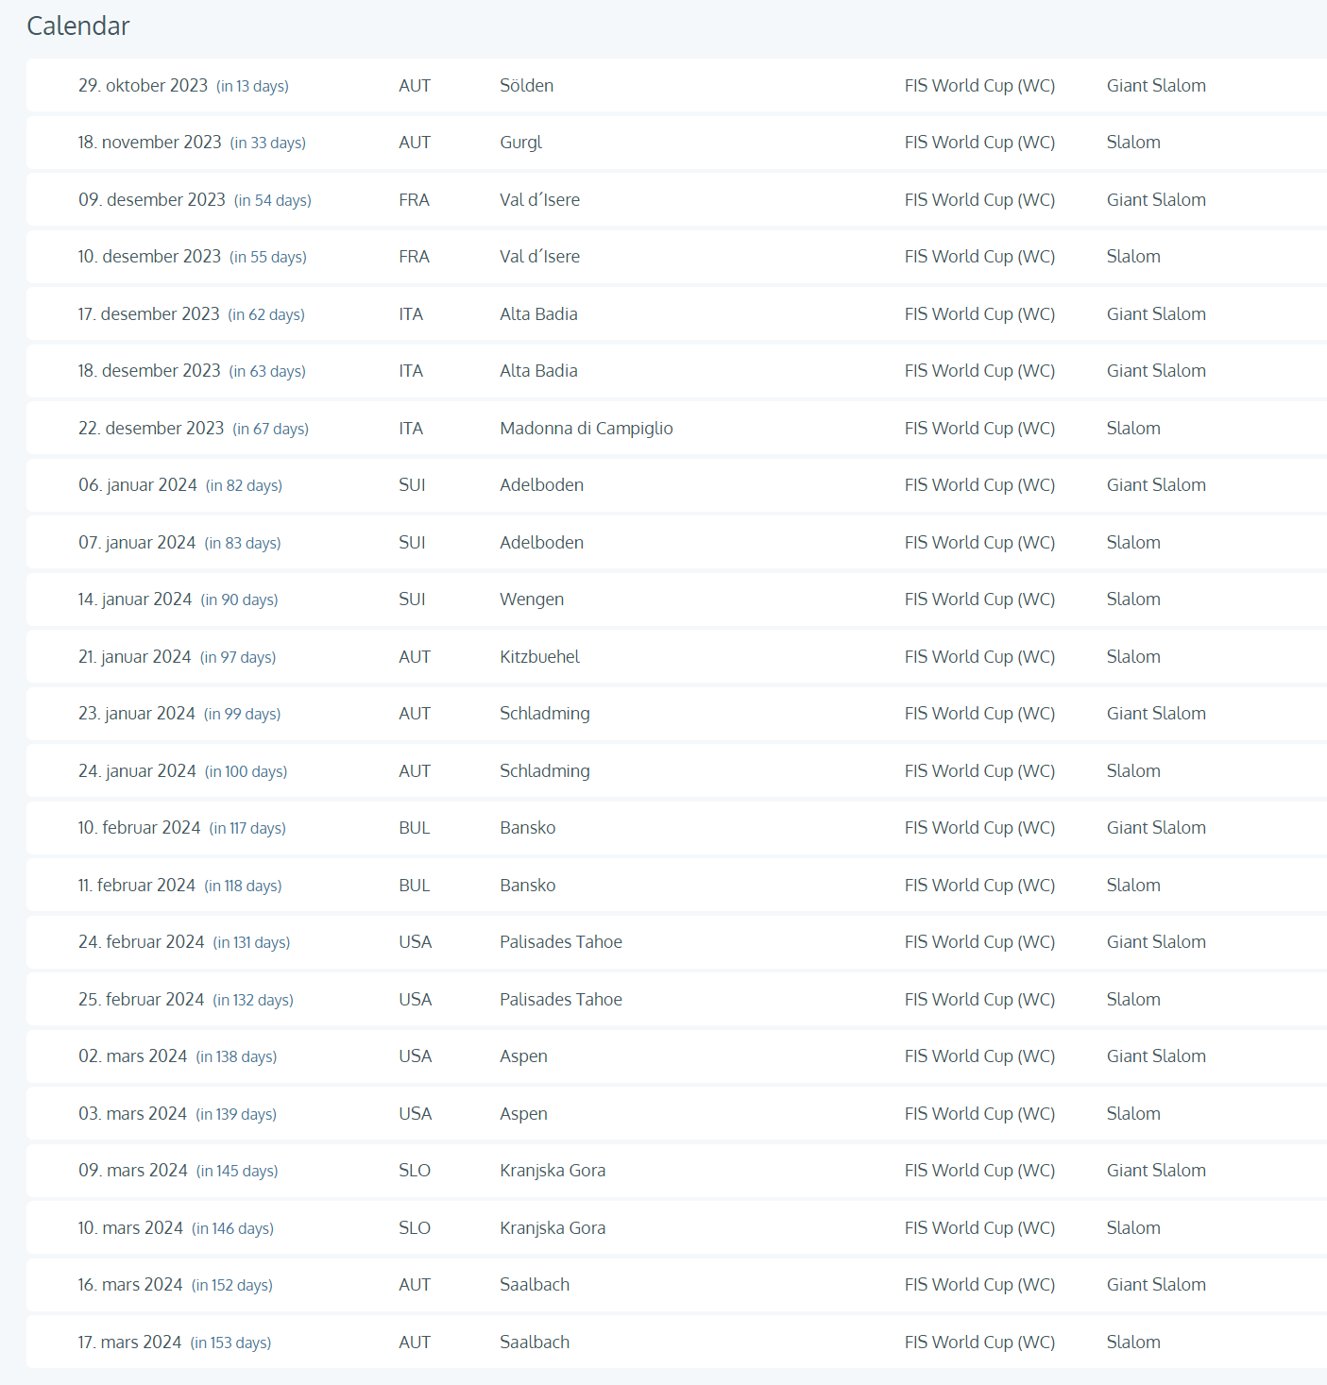Click the Saalbach Slalom on 17. mars 2024

click(x=676, y=1343)
